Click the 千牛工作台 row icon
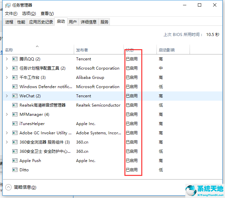The height and width of the screenshot is (198, 225). 15,78
